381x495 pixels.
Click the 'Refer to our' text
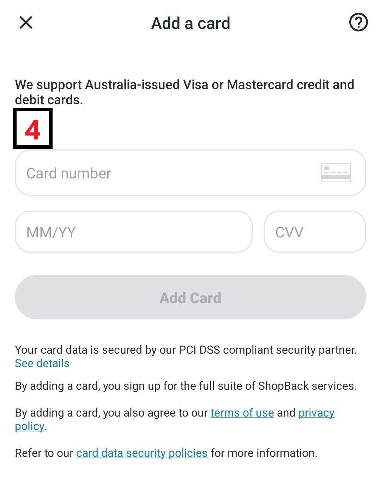(x=44, y=453)
